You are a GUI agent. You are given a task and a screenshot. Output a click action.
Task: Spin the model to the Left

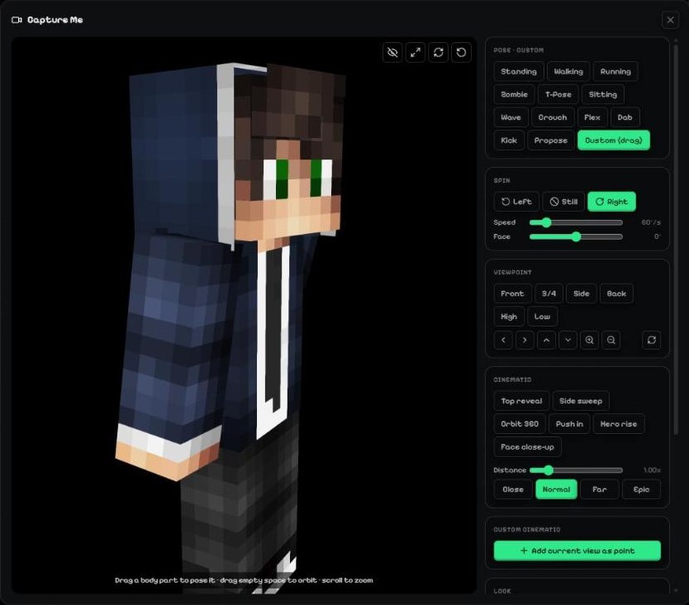coord(516,202)
